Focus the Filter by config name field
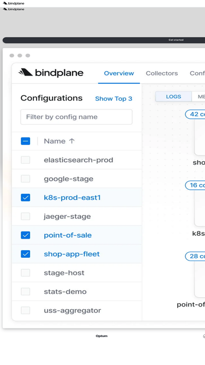Image resolution: width=205 pixels, height=365 pixels. tap(77, 117)
